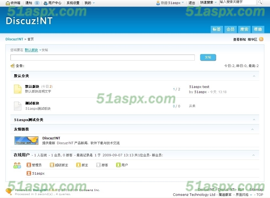
Task: Click the 默认分类 category heading
Action: click(x=21, y=76)
